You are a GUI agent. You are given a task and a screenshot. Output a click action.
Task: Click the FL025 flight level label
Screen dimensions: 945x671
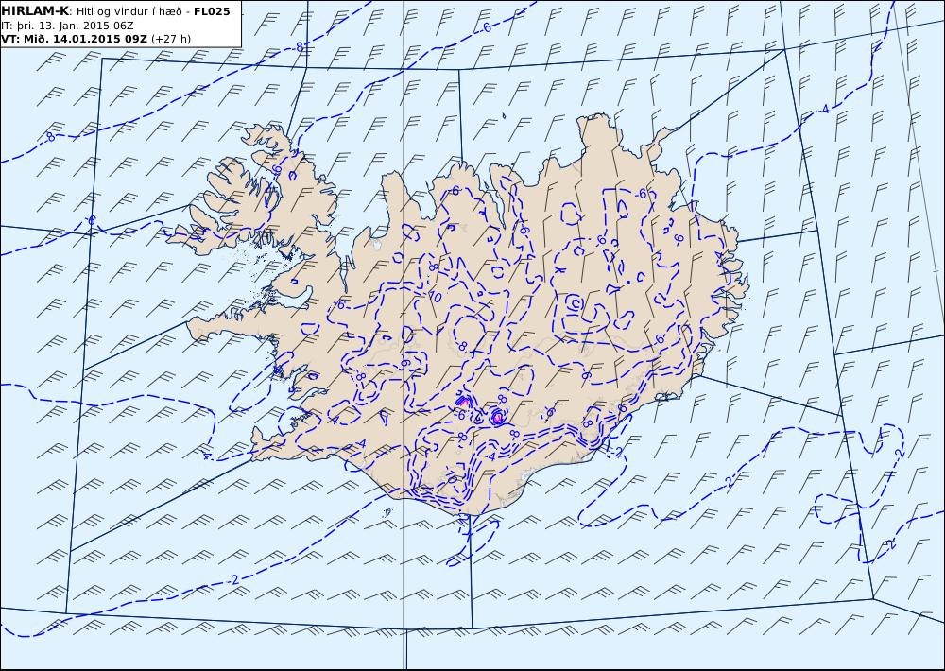[212, 11]
